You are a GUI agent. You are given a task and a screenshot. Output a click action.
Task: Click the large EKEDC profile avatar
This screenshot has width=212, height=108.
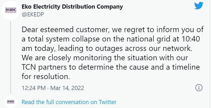pyautogui.click(x=10, y=10)
